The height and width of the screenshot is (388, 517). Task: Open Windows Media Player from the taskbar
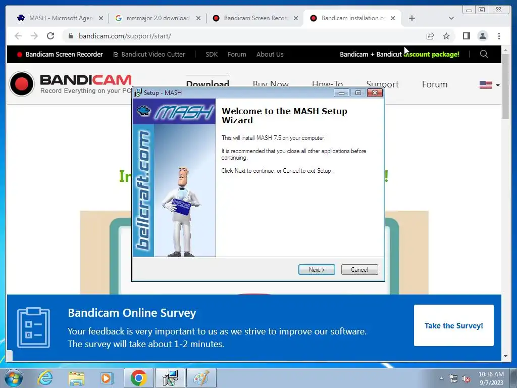click(x=107, y=378)
